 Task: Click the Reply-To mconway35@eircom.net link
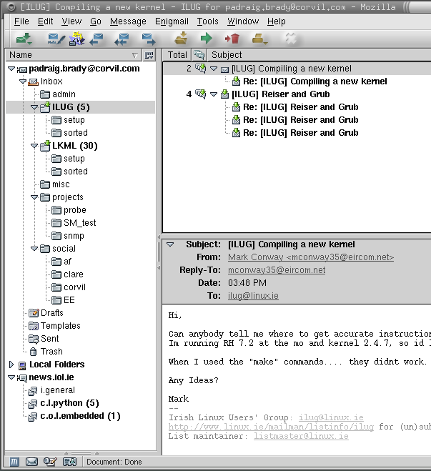[277, 270]
